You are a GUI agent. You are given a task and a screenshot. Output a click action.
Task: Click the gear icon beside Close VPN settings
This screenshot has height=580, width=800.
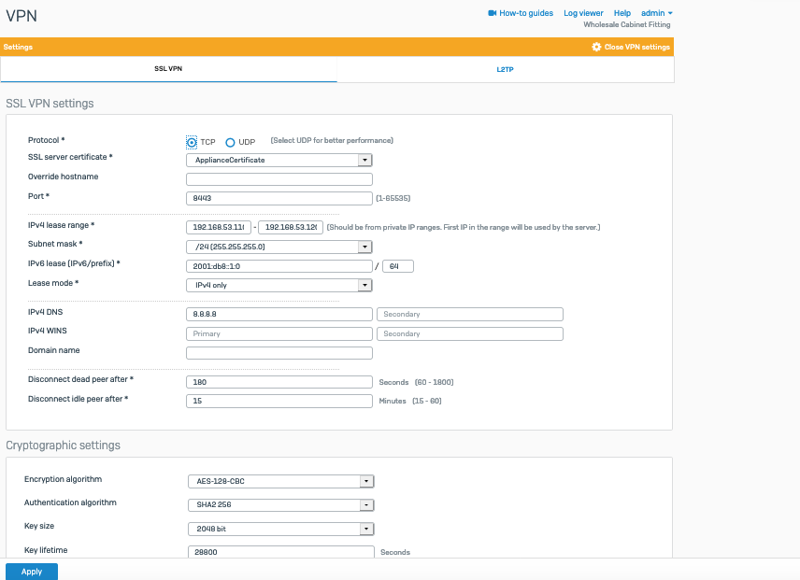coord(596,47)
